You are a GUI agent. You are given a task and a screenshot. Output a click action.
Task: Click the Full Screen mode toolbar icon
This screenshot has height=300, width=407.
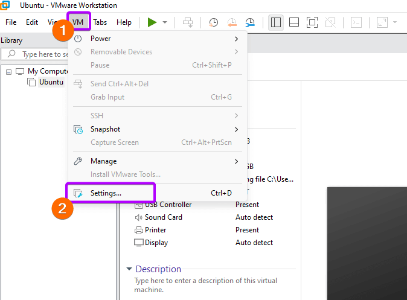click(x=312, y=22)
